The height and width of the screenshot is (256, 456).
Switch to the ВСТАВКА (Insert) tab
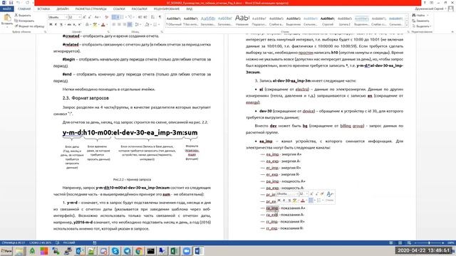[x=43, y=9]
